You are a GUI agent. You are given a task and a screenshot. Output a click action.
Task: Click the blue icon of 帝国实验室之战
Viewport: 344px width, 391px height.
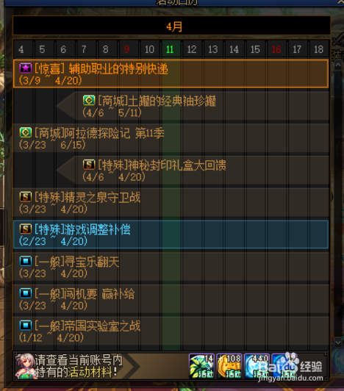(26, 326)
